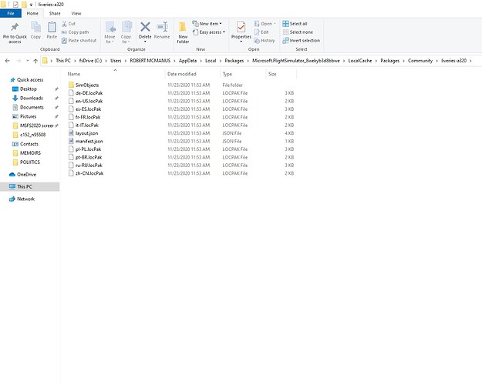This screenshot has height=385, width=482.
Task: Click Select all in ribbon
Action: click(x=295, y=24)
